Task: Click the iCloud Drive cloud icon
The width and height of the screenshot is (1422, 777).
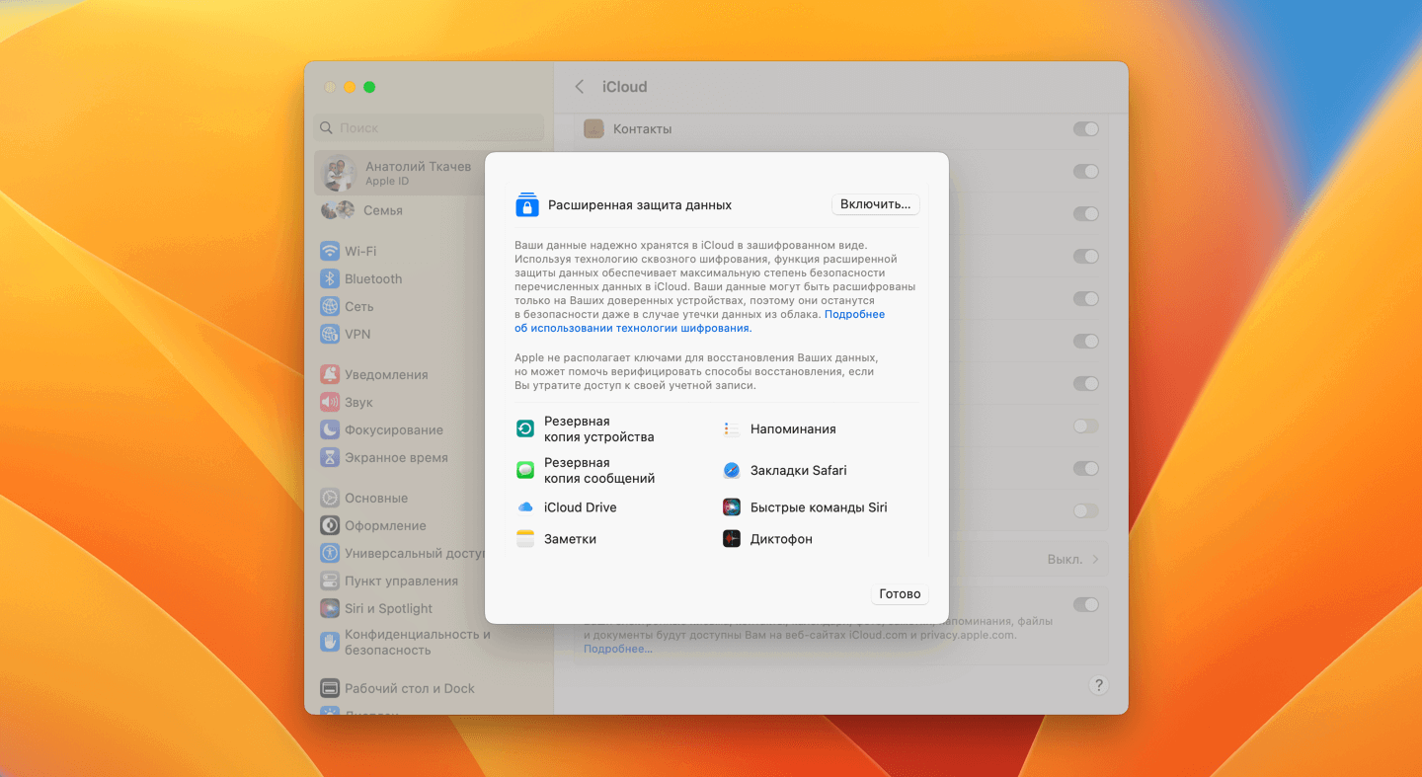Action: (525, 507)
